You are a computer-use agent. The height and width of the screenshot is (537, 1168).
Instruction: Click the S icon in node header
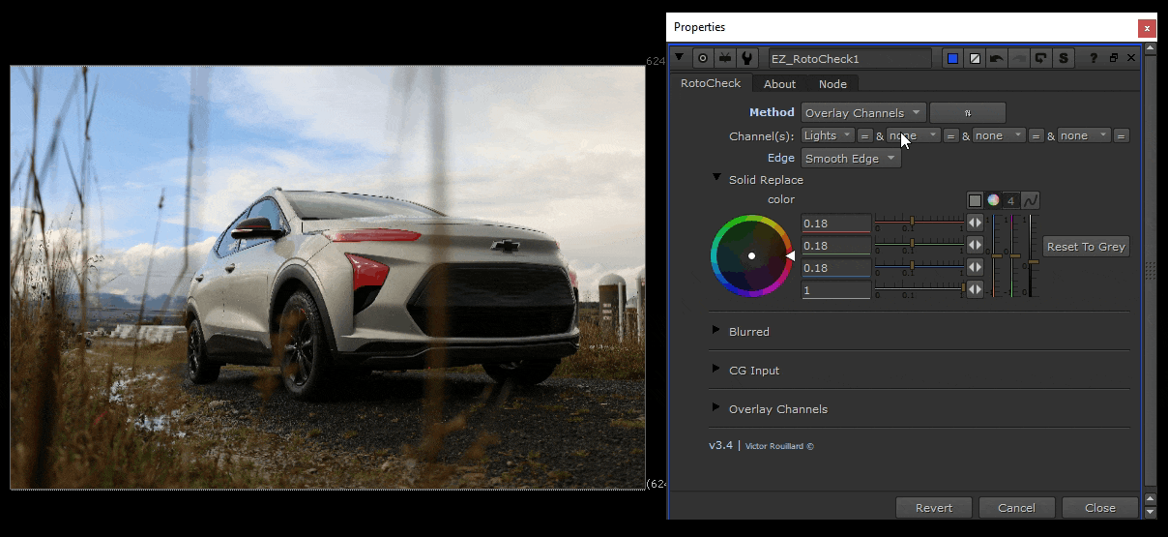tap(1064, 58)
